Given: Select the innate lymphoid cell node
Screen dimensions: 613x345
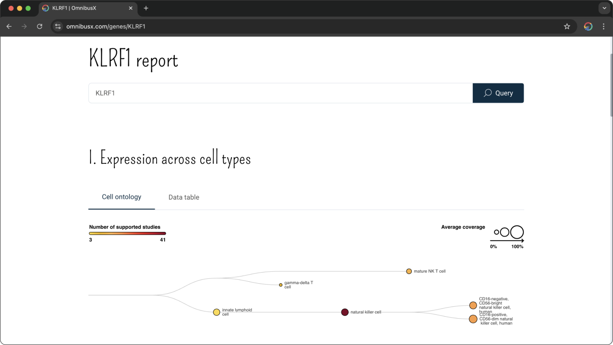Looking at the screenshot, I should 216,312.
